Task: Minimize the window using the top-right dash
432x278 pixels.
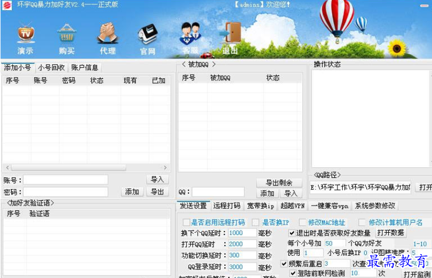Action: tap(424, 5)
